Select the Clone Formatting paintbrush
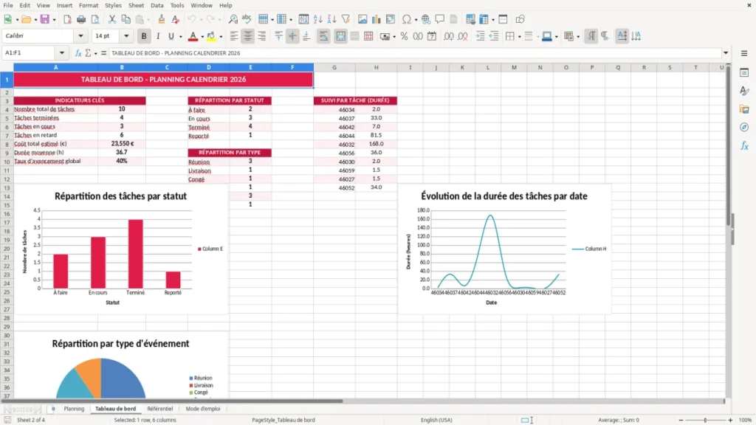Viewport: 756px width, 425px height. 162,19
